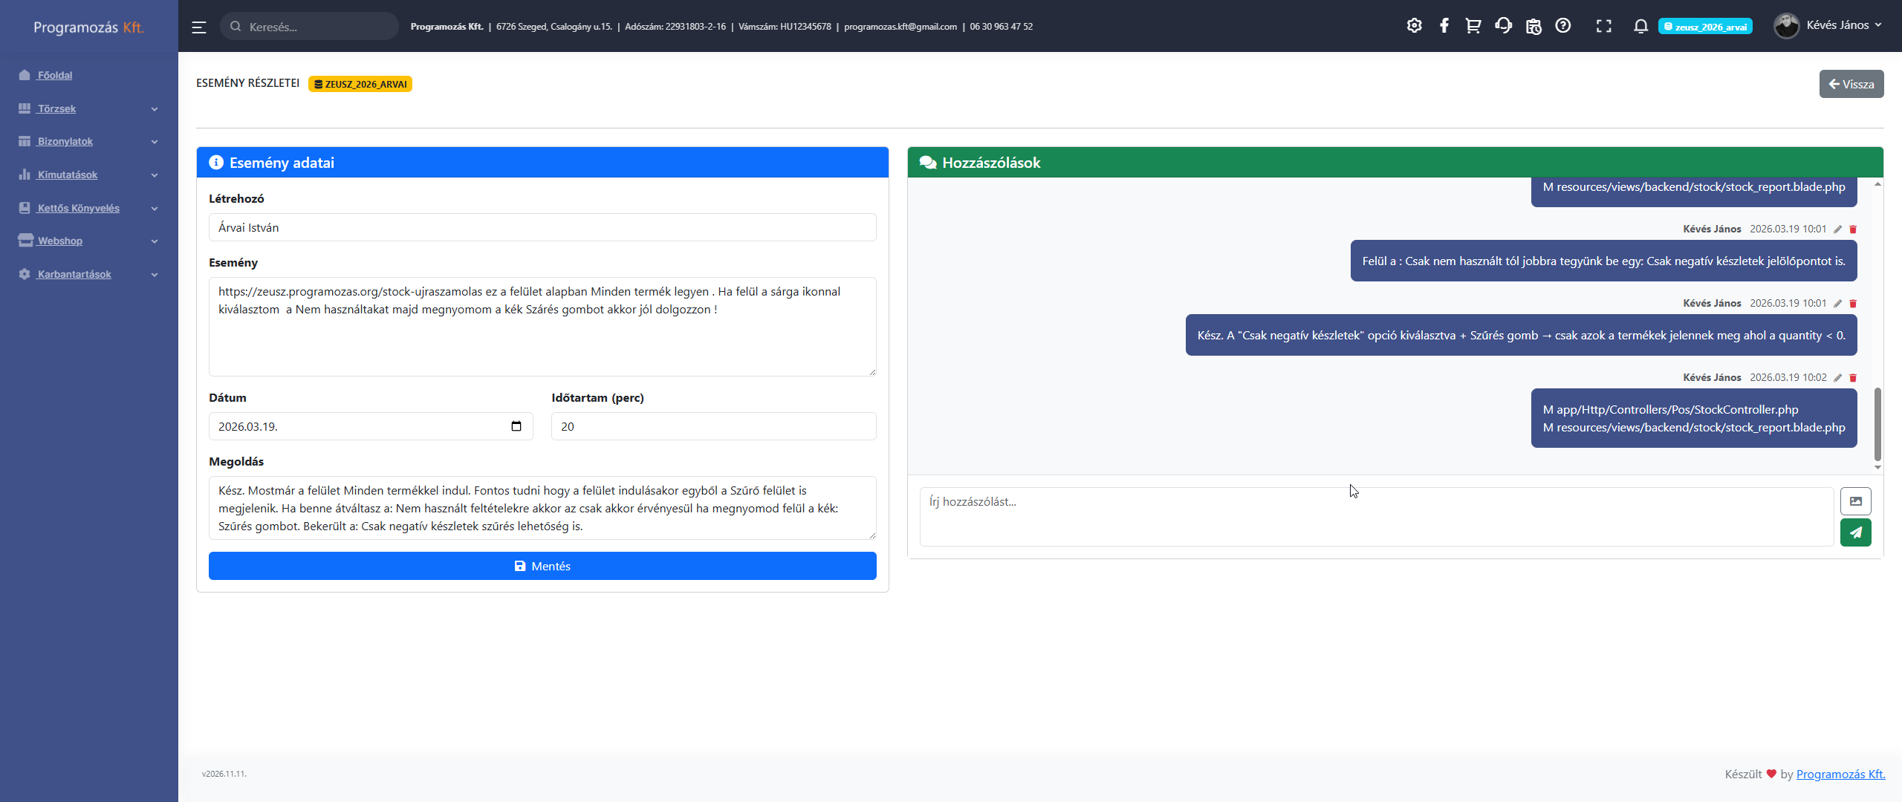Go to Főoldal in sidebar
1902x802 pixels.
(55, 75)
